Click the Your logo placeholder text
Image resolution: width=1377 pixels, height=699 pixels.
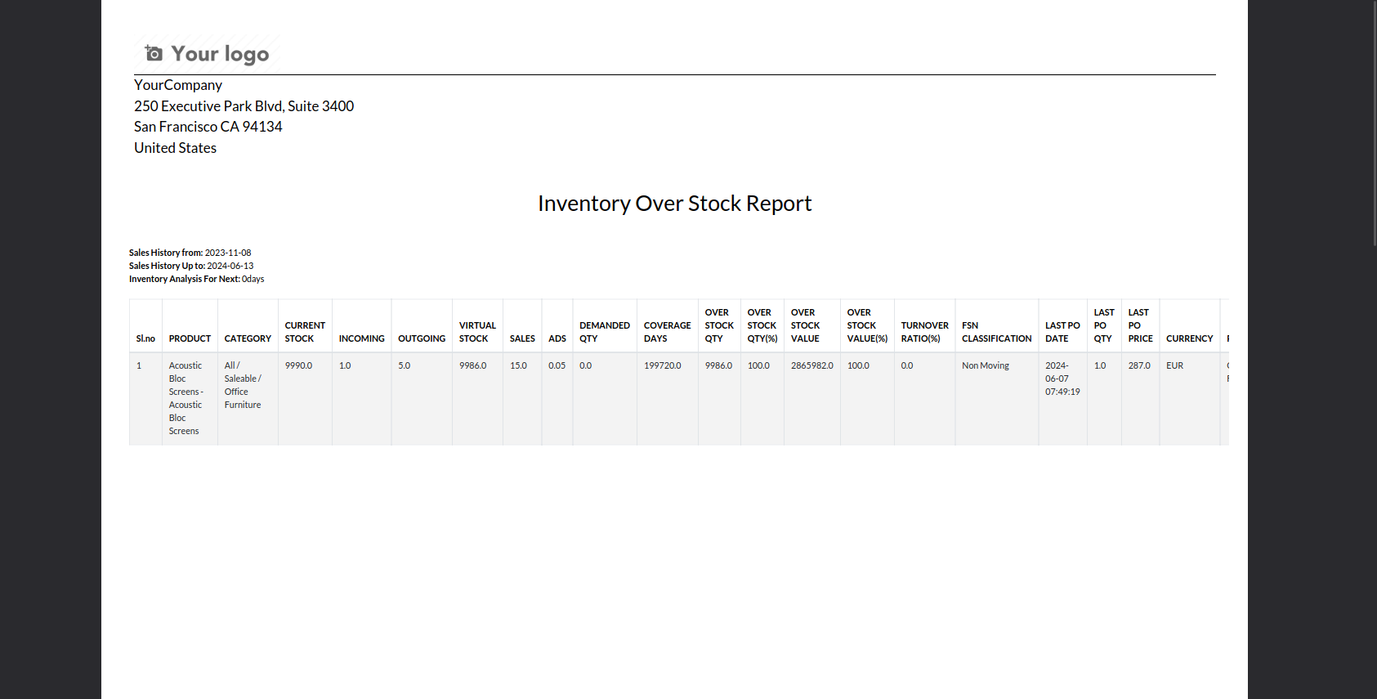click(x=220, y=54)
